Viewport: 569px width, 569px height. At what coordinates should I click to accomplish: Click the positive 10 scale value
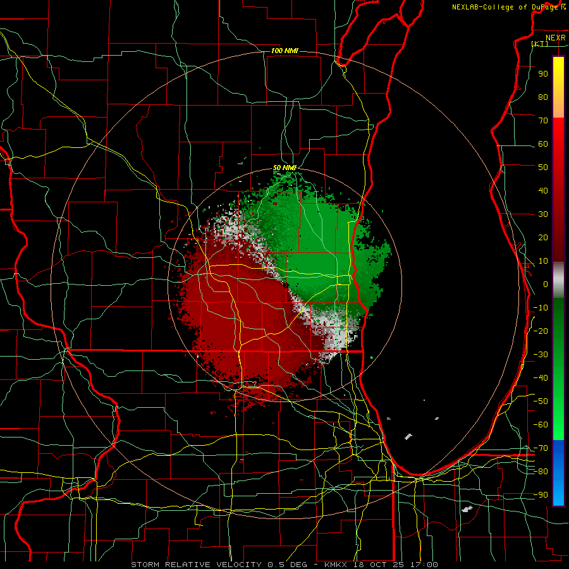click(543, 261)
